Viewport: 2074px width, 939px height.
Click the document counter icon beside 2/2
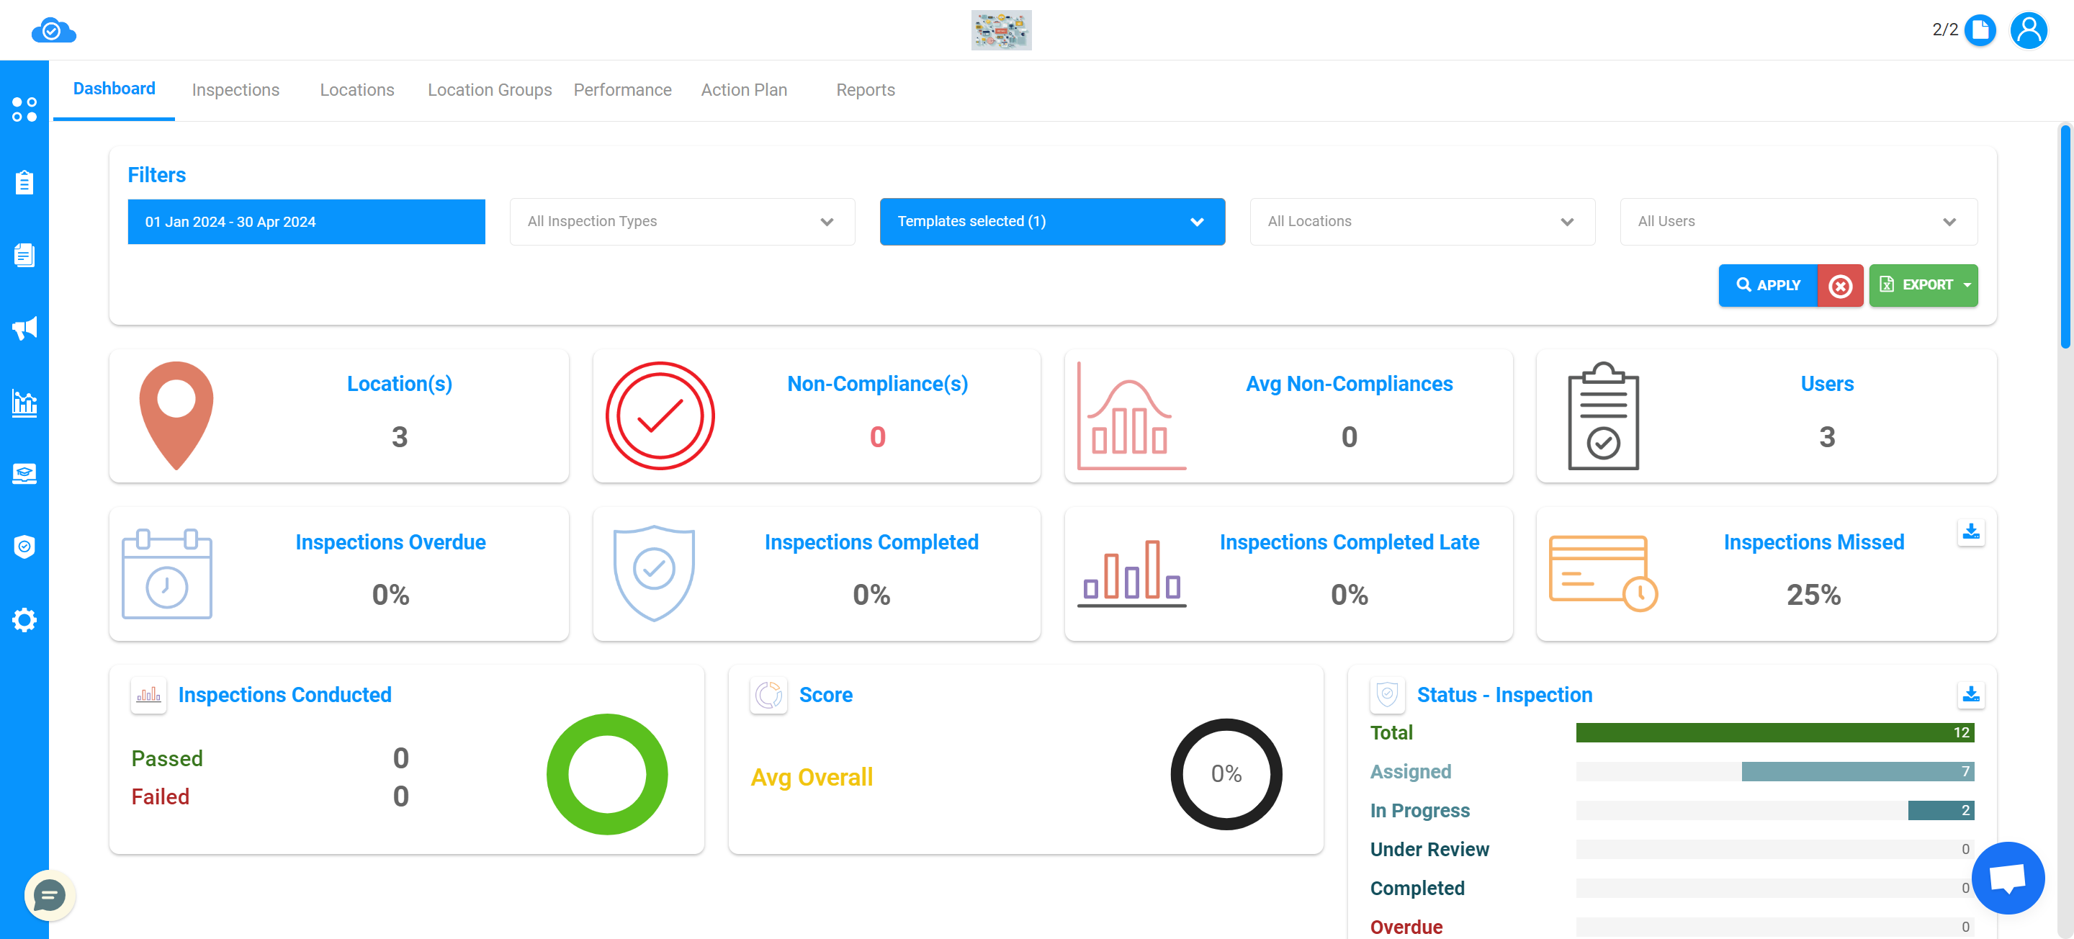(1980, 30)
